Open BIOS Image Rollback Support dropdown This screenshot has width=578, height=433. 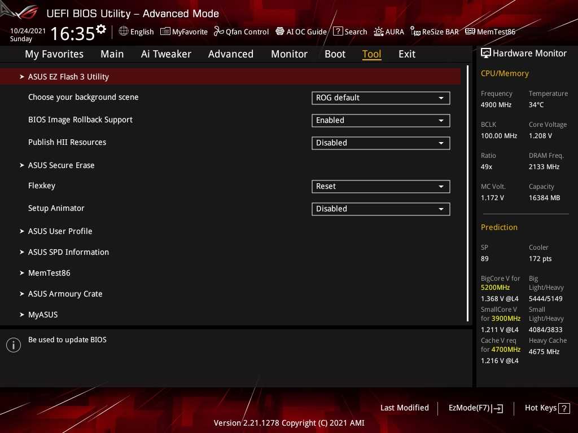pos(380,121)
